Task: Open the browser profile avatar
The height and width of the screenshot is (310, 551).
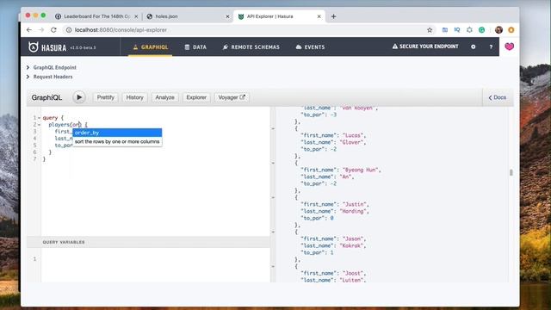Action: coord(498,30)
